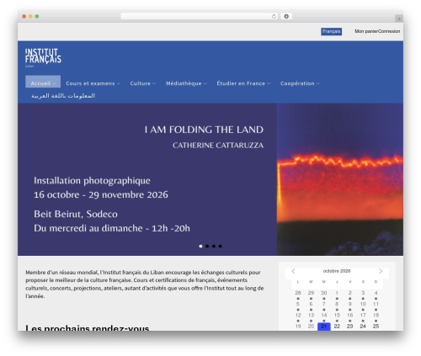The image size is (421, 356).
Task: Click the browser reload icon
Action: pyautogui.click(x=274, y=17)
